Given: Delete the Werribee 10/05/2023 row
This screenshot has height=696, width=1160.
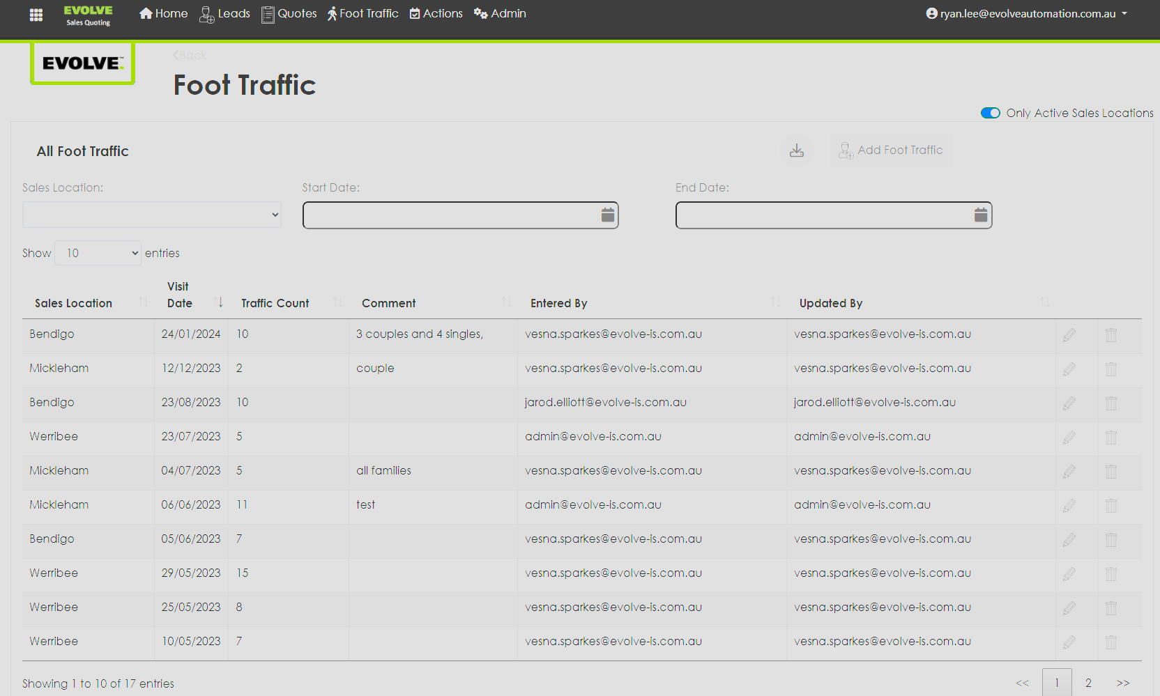Looking at the screenshot, I should (x=1111, y=642).
